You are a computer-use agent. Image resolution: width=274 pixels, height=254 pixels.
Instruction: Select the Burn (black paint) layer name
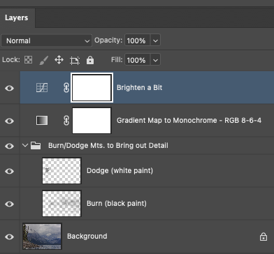click(117, 204)
